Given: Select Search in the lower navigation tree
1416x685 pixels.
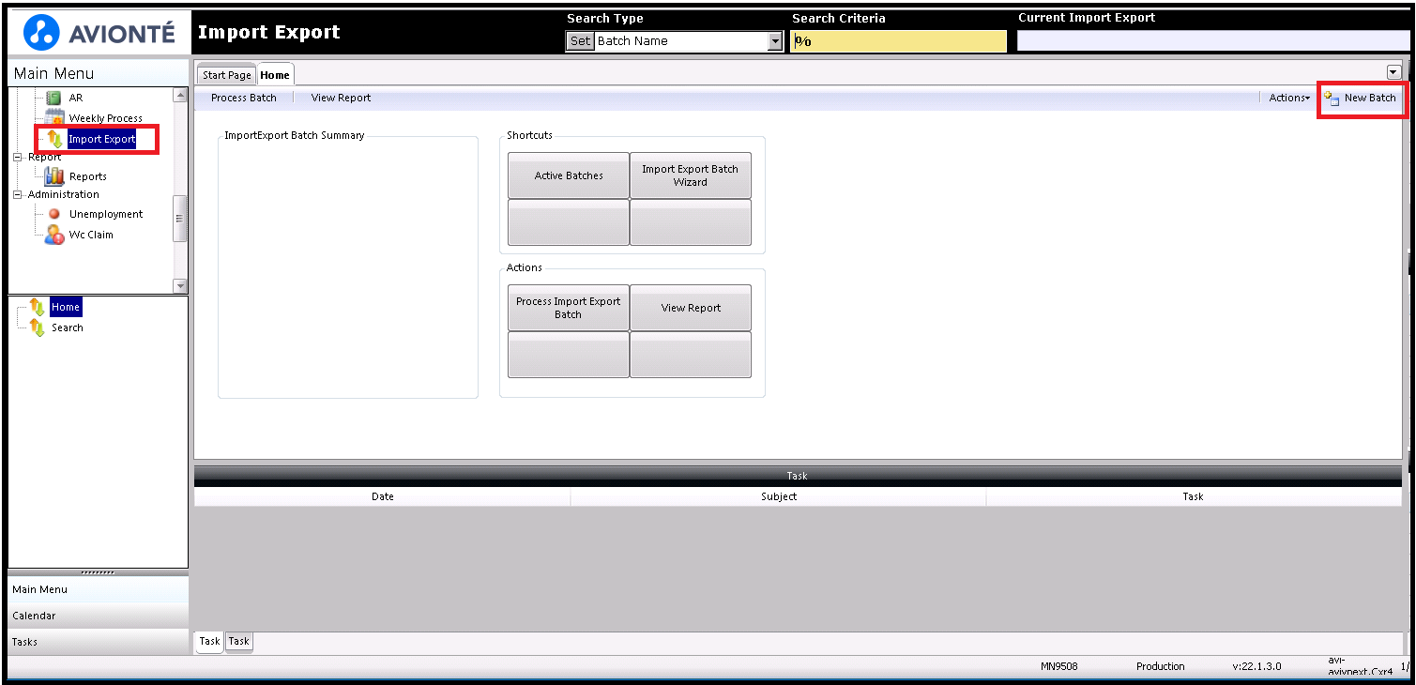Looking at the screenshot, I should [x=68, y=327].
